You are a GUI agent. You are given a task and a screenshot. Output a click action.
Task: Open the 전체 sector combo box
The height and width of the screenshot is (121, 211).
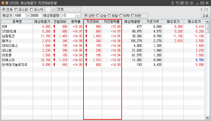(x=69, y=10)
